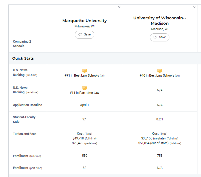Viewport: 201px width, 177px height.
Task: Select N/A in Wisconsin part-time enrollment cell
Action: [x=160, y=168]
